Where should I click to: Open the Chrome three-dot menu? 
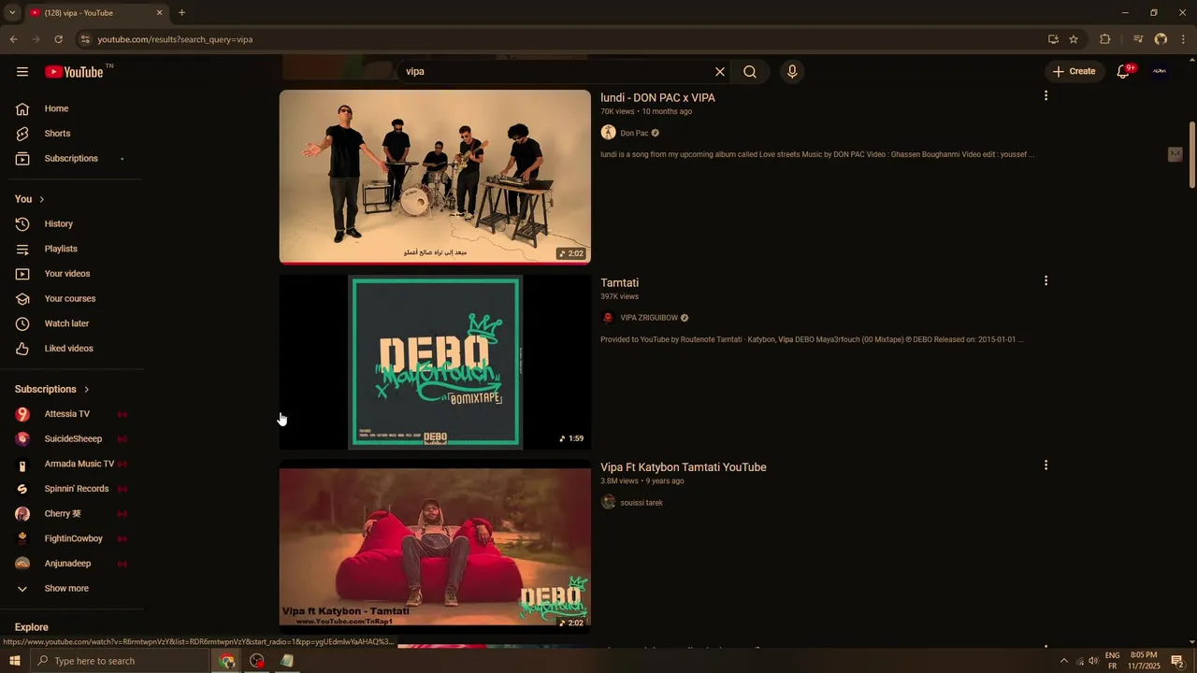click(1184, 39)
